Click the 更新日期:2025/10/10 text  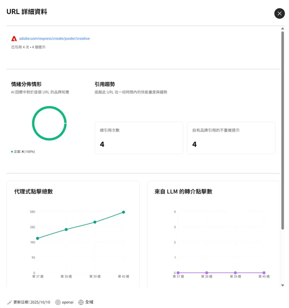coord(32,302)
